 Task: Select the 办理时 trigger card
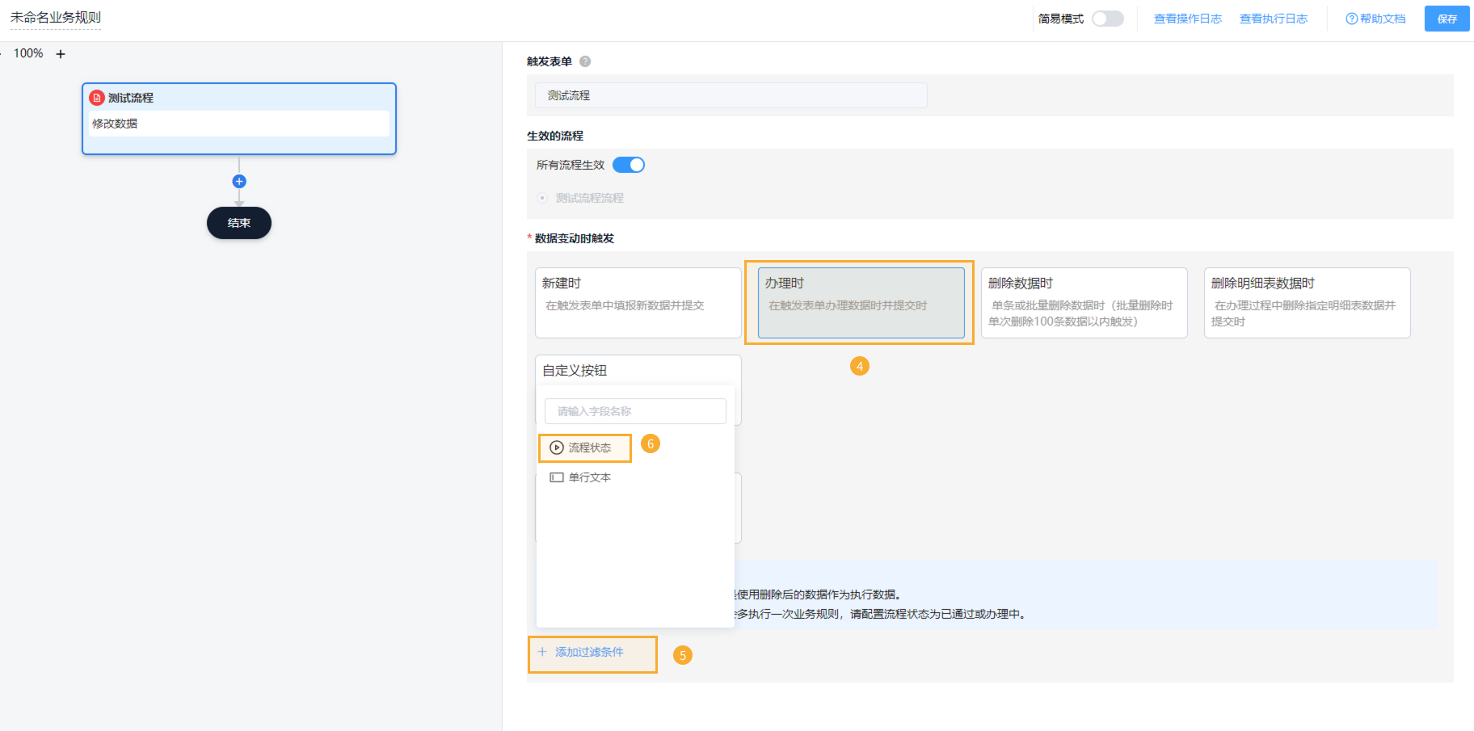(x=861, y=303)
